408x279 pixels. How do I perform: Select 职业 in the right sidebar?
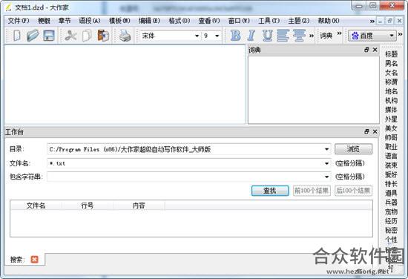[x=391, y=147]
